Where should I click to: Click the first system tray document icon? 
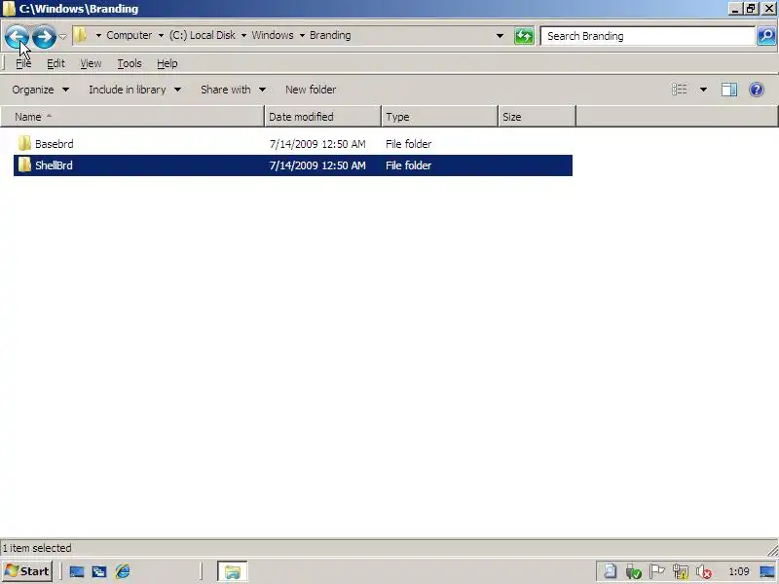(x=611, y=571)
